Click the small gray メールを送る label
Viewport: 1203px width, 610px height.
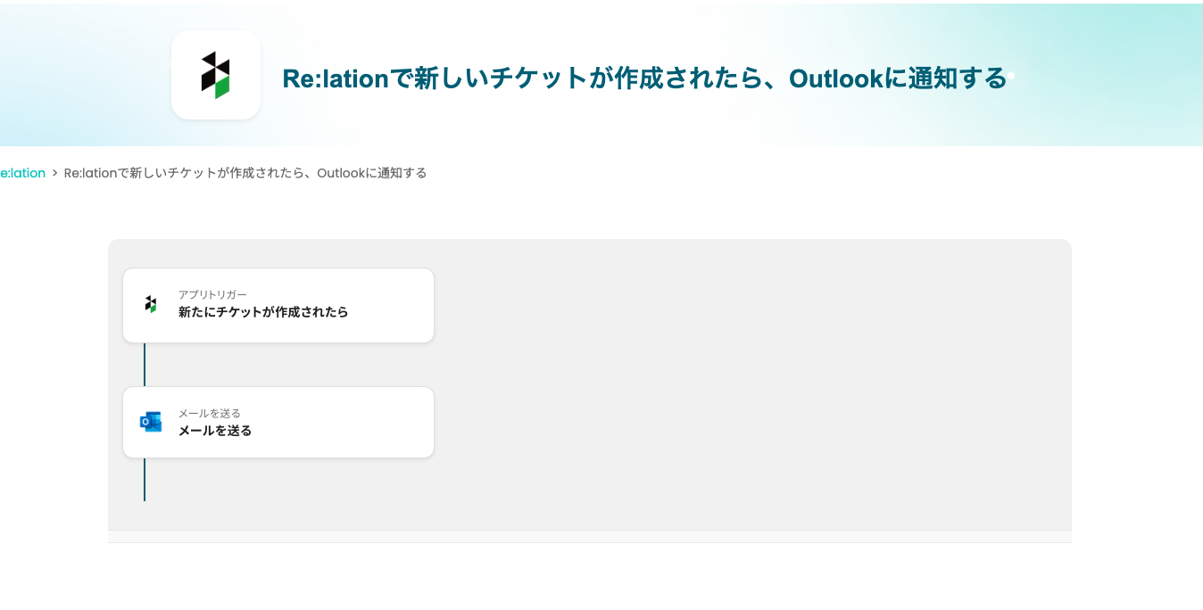pos(210,413)
